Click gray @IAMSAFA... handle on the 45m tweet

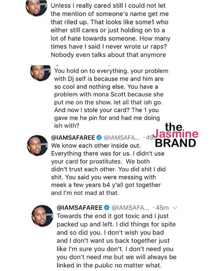(x=130, y=208)
